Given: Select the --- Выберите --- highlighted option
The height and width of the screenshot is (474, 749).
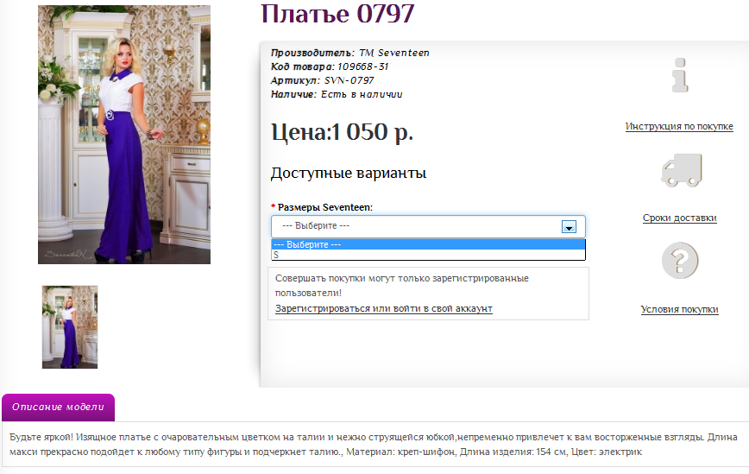Looking at the screenshot, I should (x=428, y=244).
